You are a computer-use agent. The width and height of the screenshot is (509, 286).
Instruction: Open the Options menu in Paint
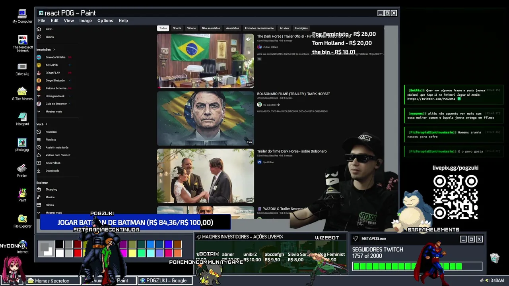[x=105, y=21]
